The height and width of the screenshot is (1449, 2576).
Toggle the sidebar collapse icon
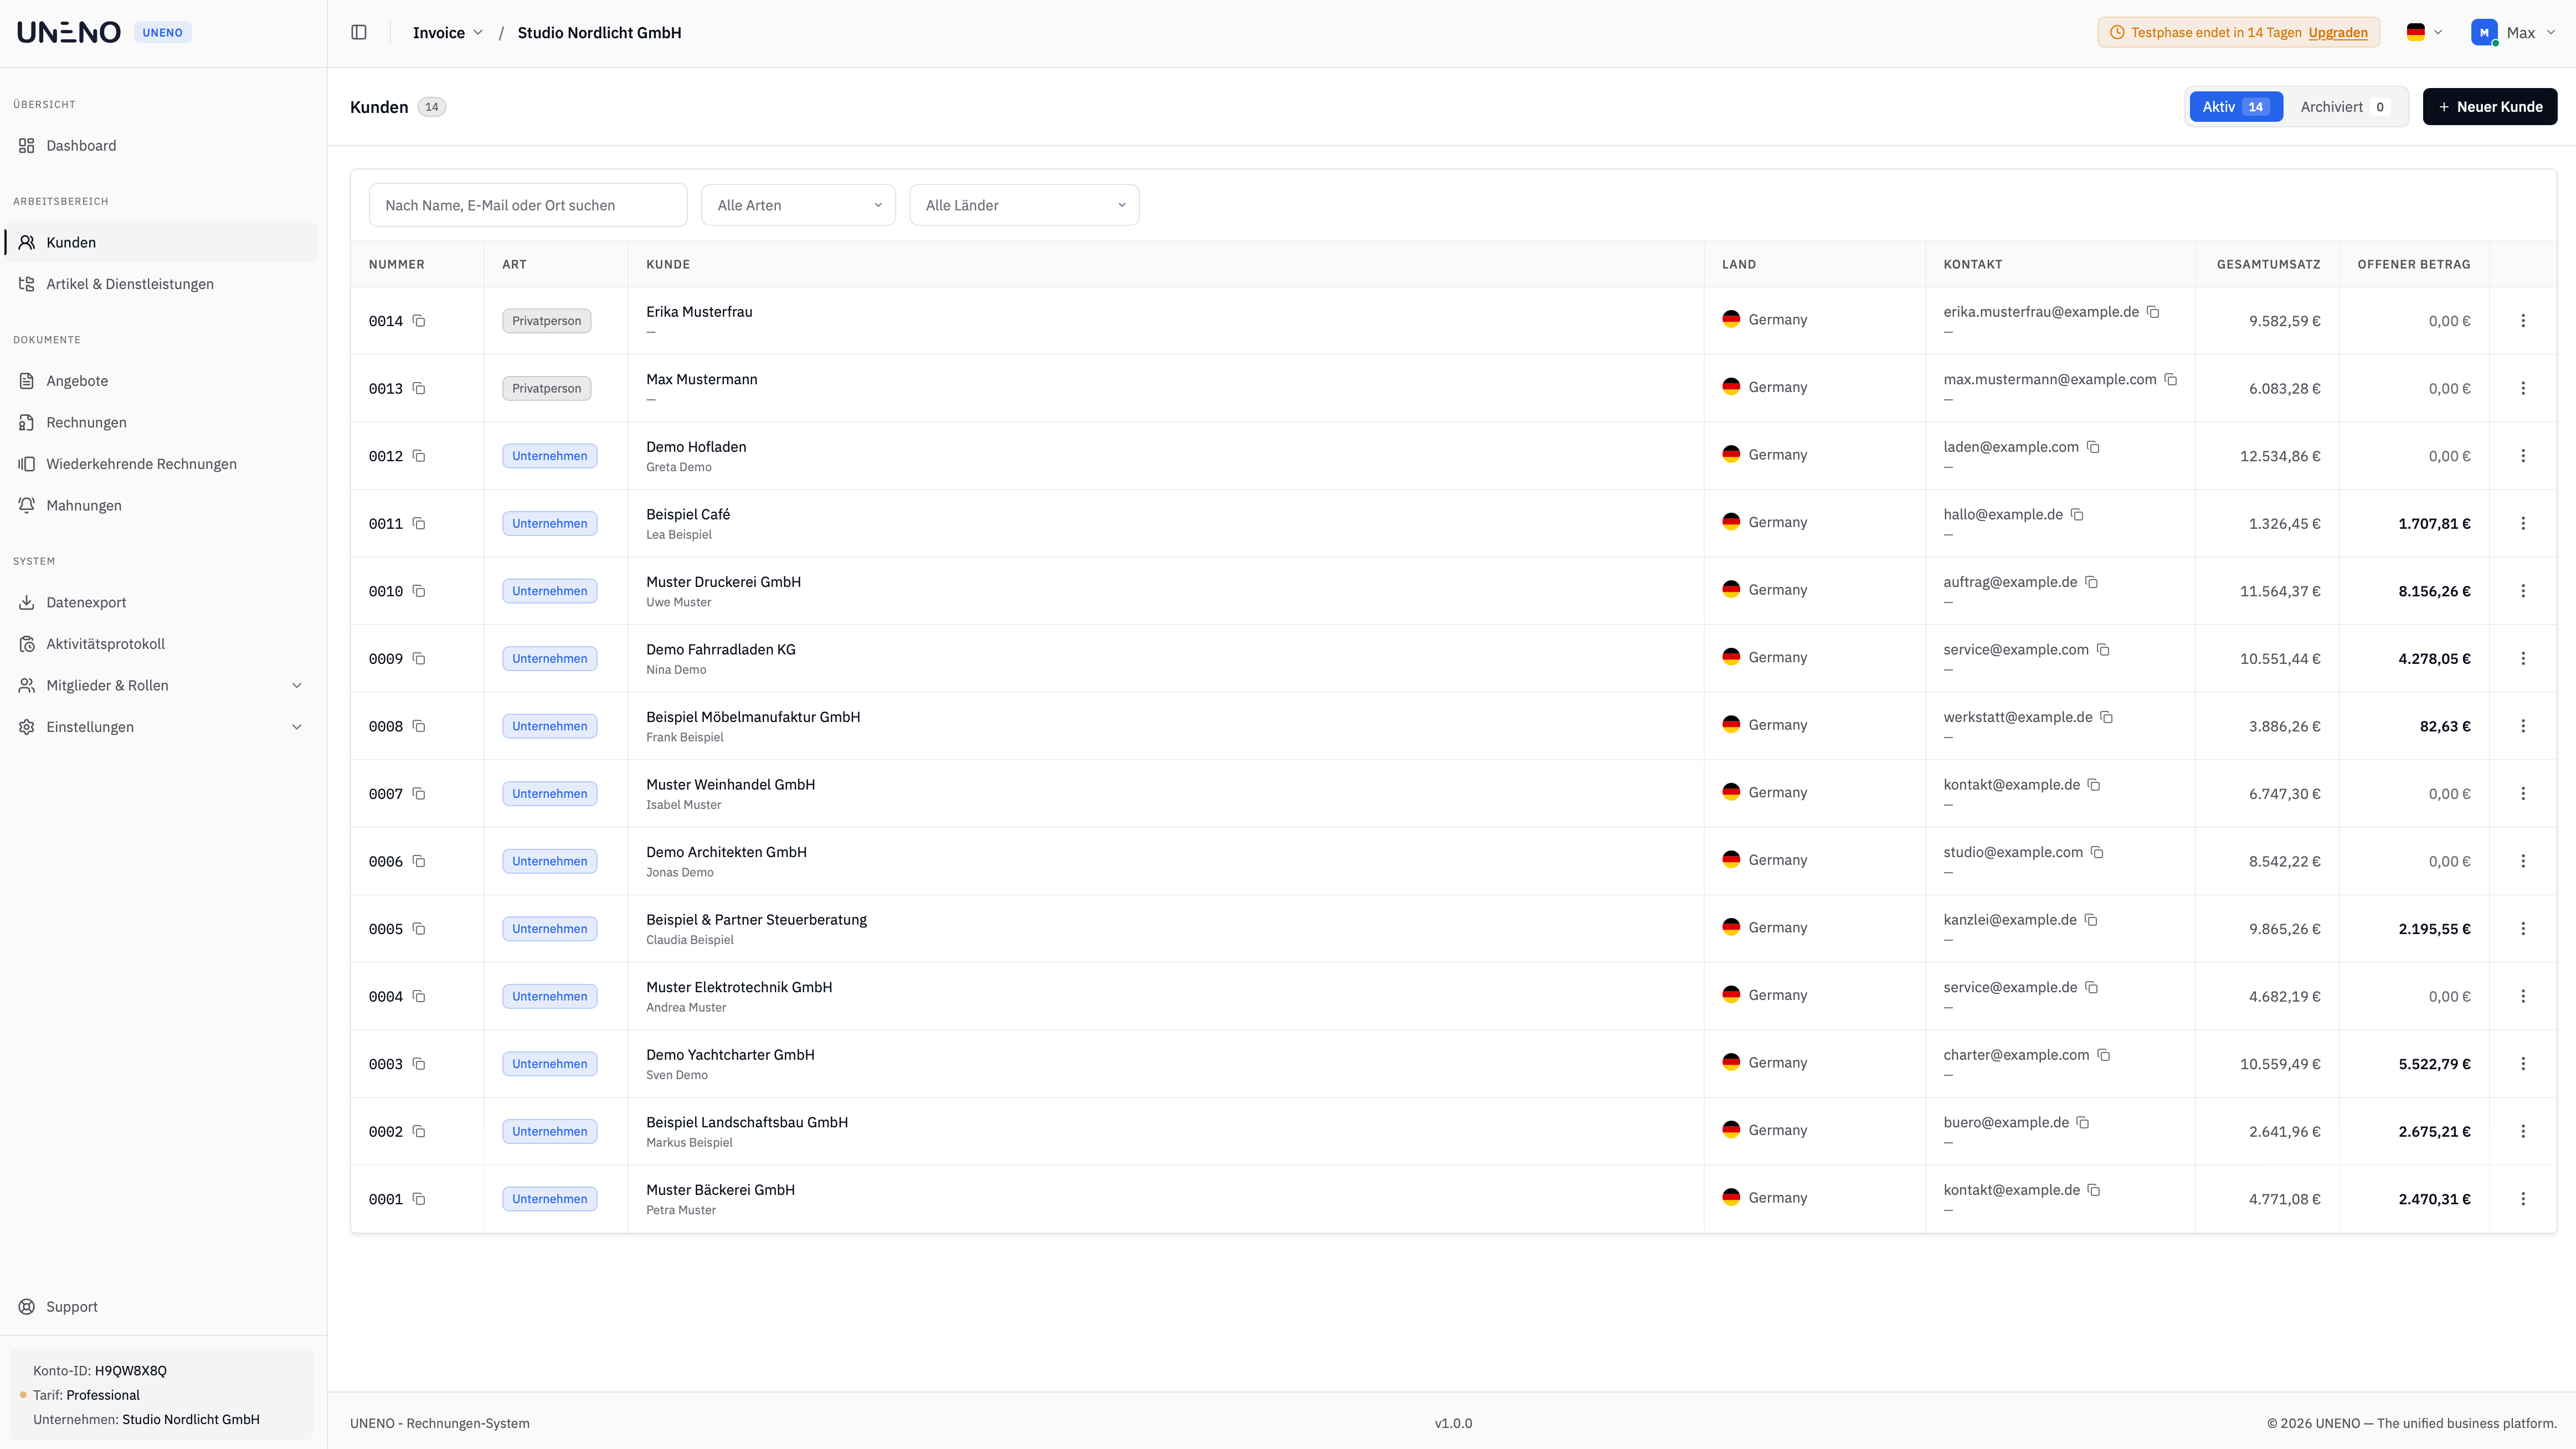tap(359, 33)
